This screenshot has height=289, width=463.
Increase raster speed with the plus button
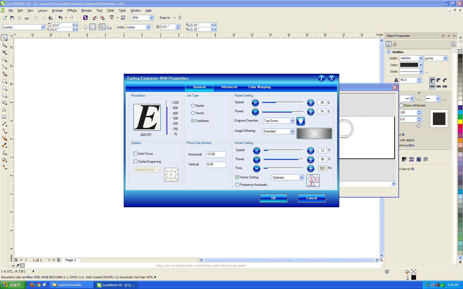[x=311, y=103]
